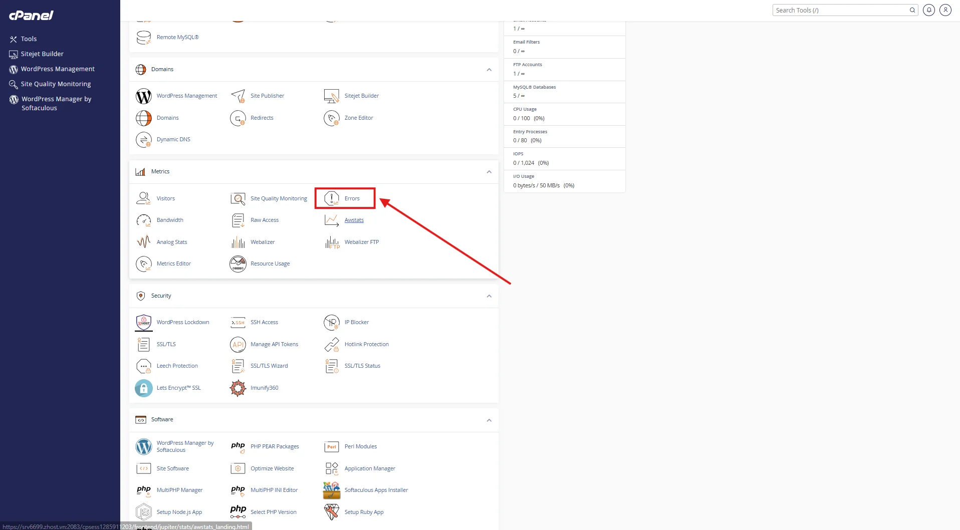The width and height of the screenshot is (960, 530).
Task: Open the Site Software link
Action: pos(172,468)
